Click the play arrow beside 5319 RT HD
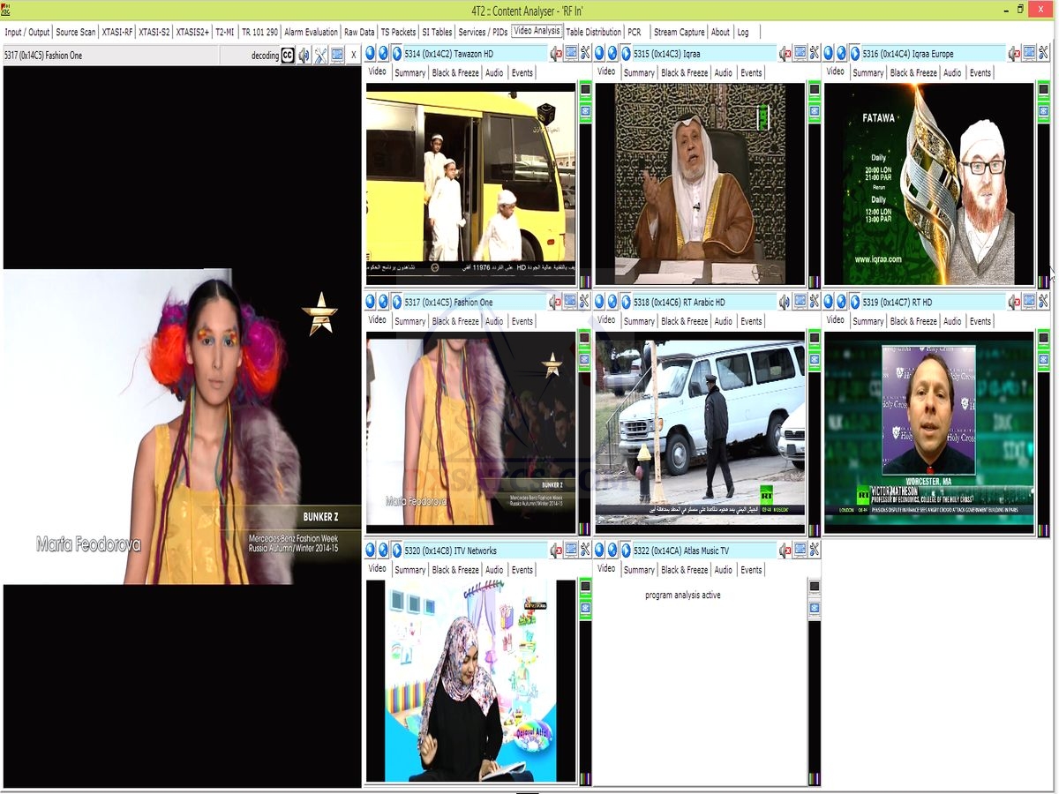The width and height of the screenshot is (1059, 794). pos(855,302)
